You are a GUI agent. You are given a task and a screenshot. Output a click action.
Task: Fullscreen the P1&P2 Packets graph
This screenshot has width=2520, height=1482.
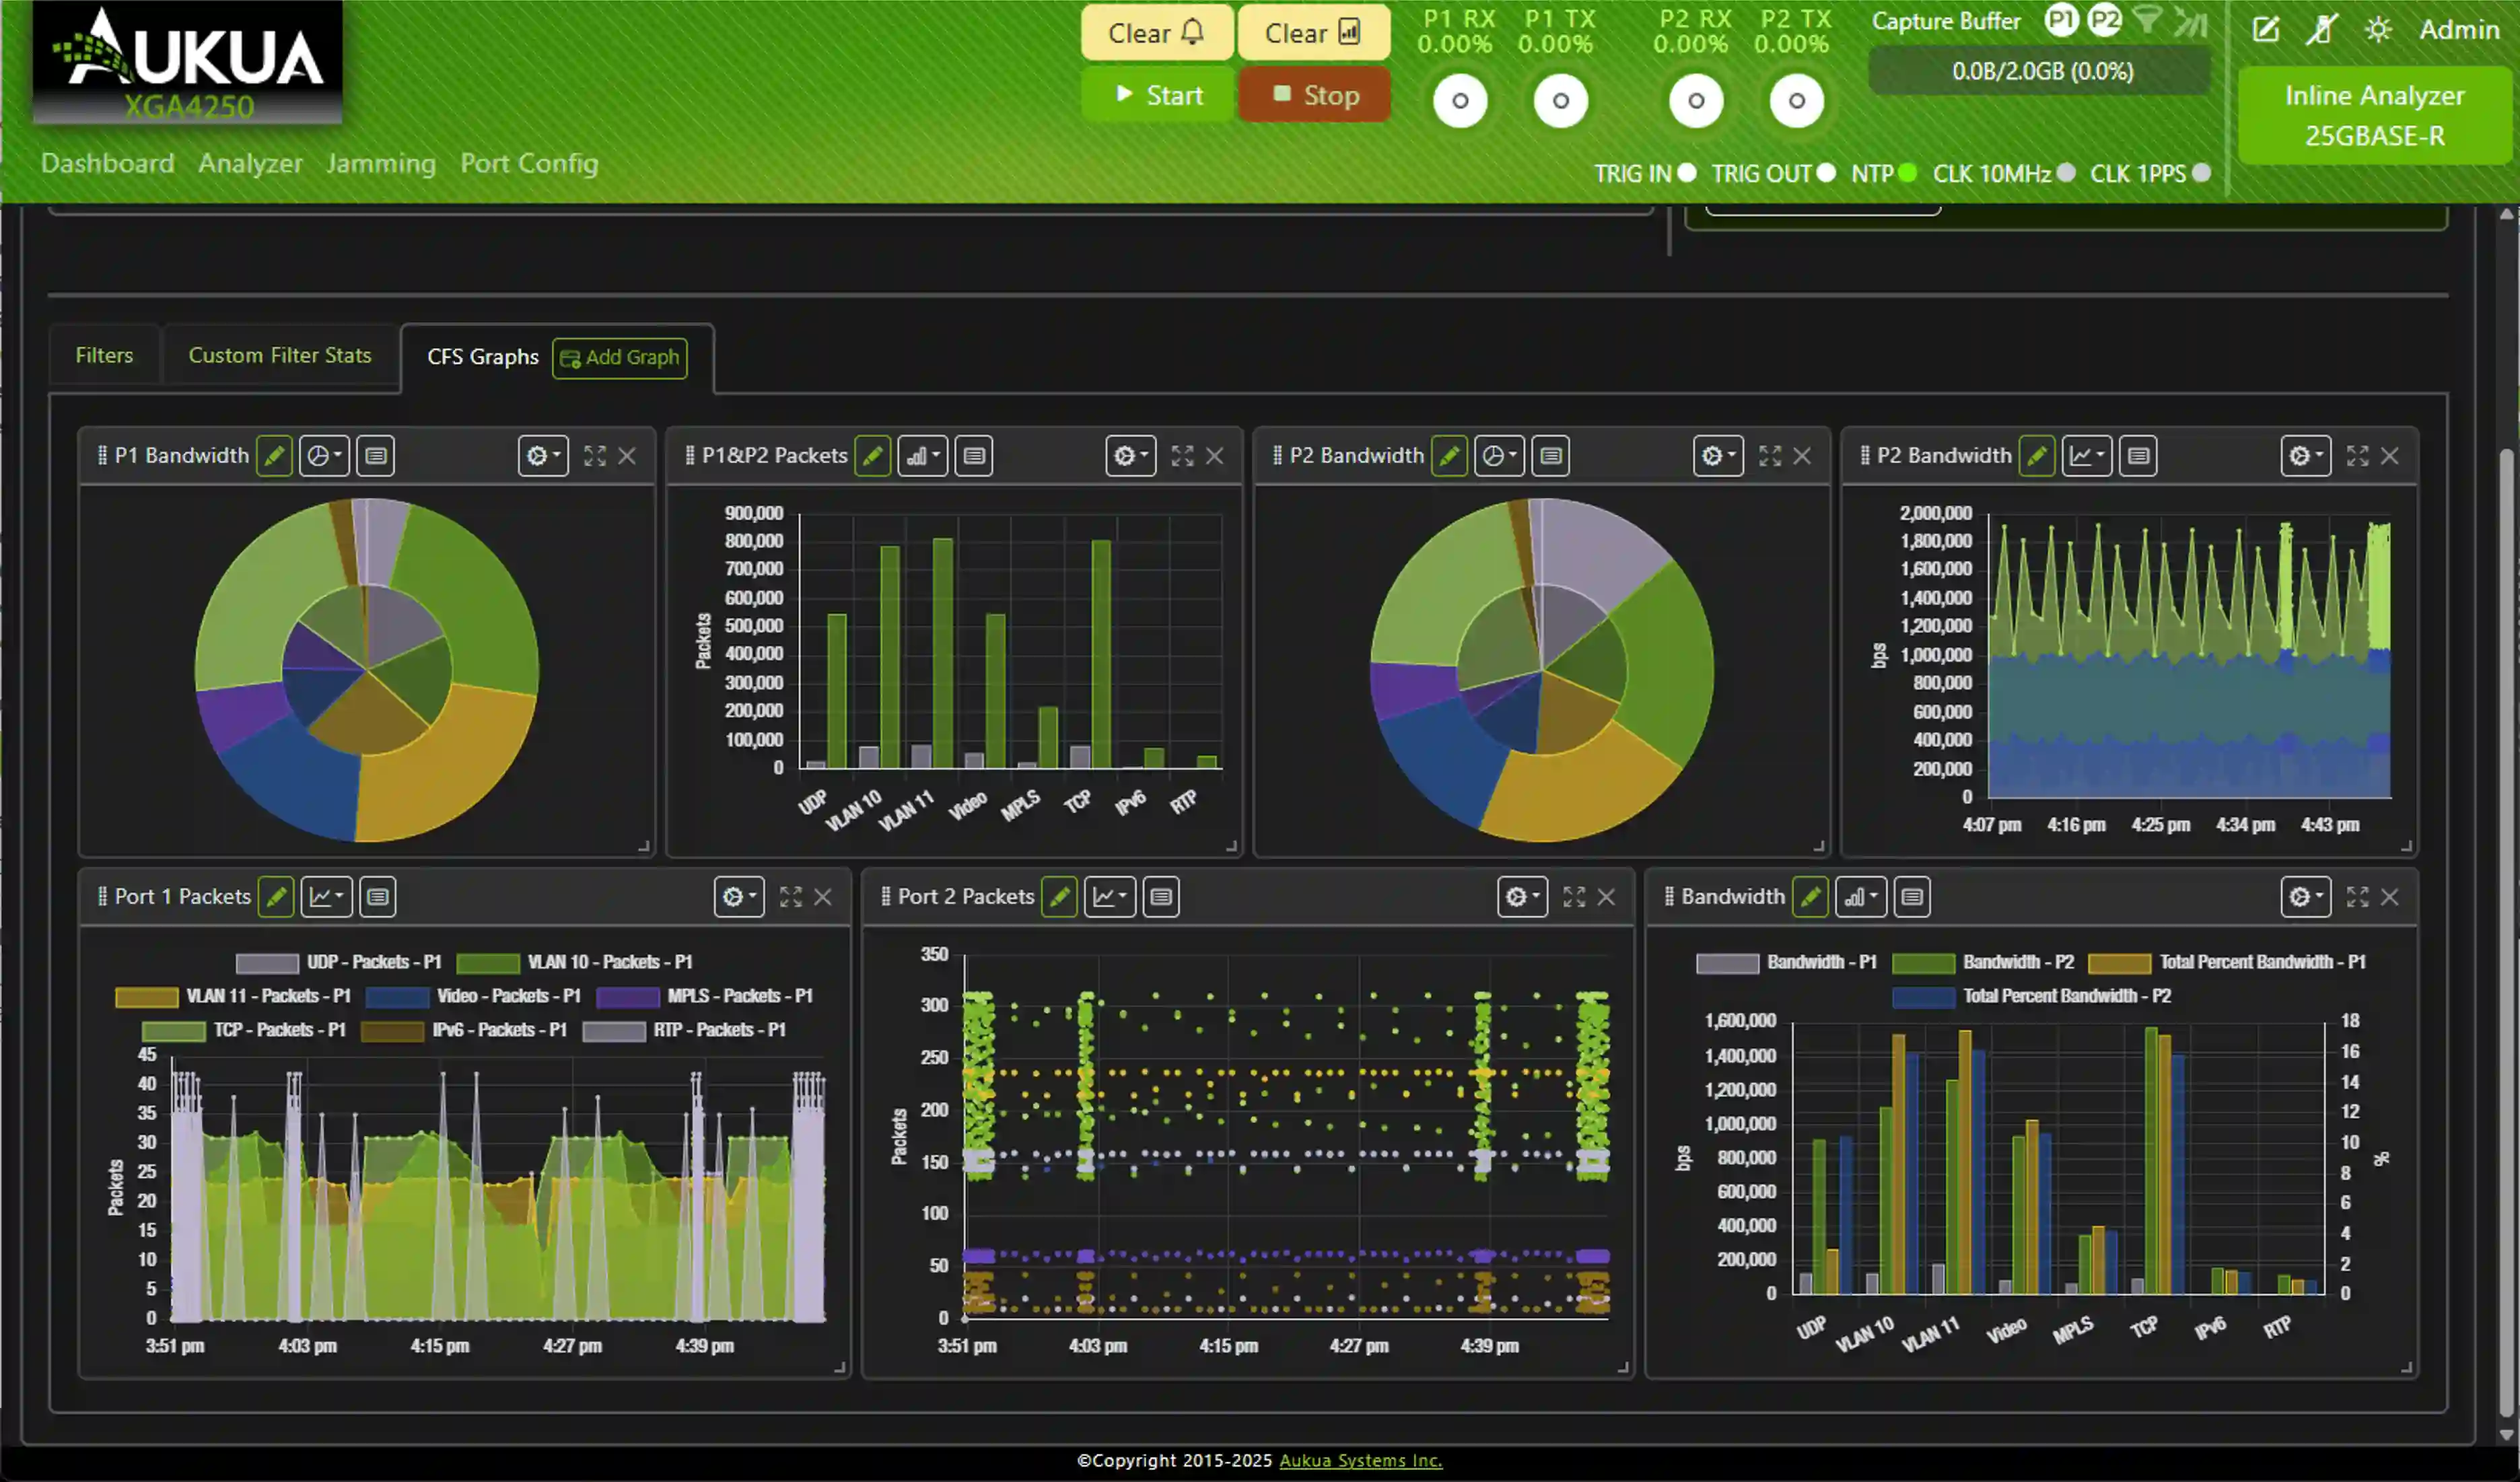(x=1182, y=456)
